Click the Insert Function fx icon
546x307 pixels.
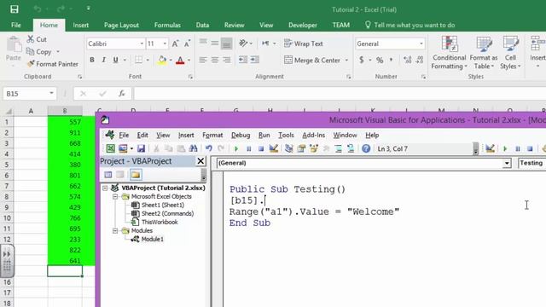click(121, 93)
